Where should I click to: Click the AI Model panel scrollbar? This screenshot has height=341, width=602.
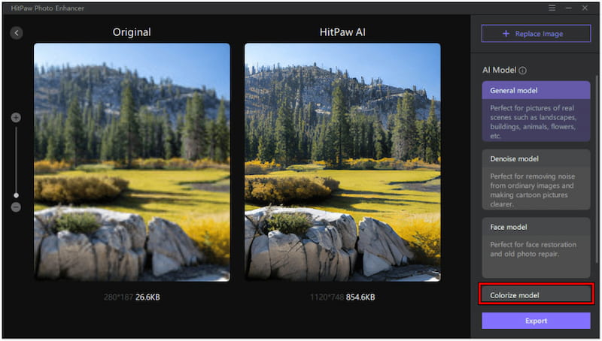pos(597,168)
